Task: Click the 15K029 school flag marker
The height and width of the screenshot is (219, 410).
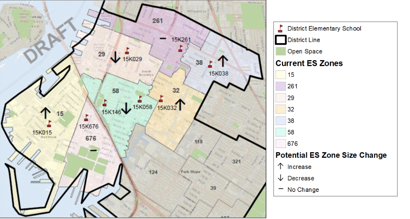Action: click(127, 51)
